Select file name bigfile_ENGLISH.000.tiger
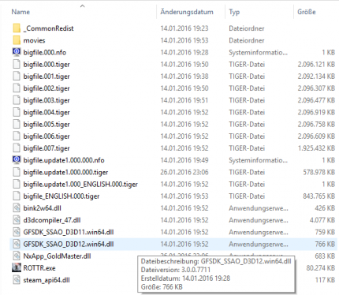 pyautogui.click(x=61, y=196)
